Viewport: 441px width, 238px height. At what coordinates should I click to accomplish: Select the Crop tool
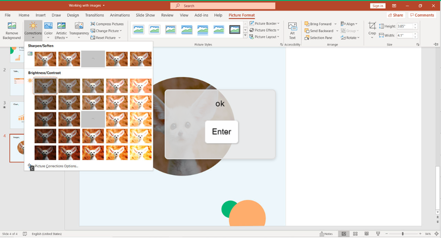coord(372,30)
